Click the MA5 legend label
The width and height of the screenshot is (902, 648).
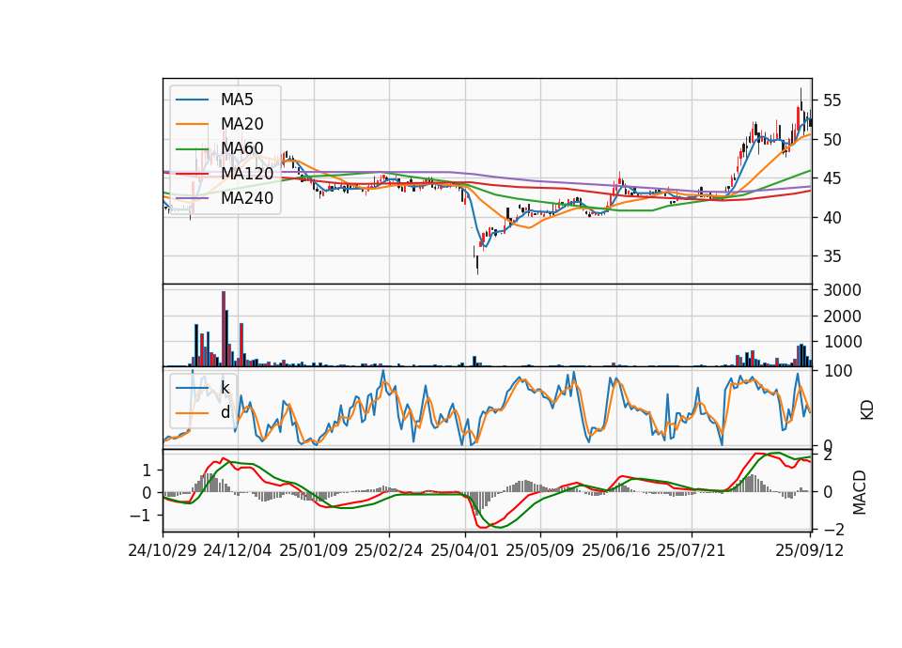(x=237, y=100)
